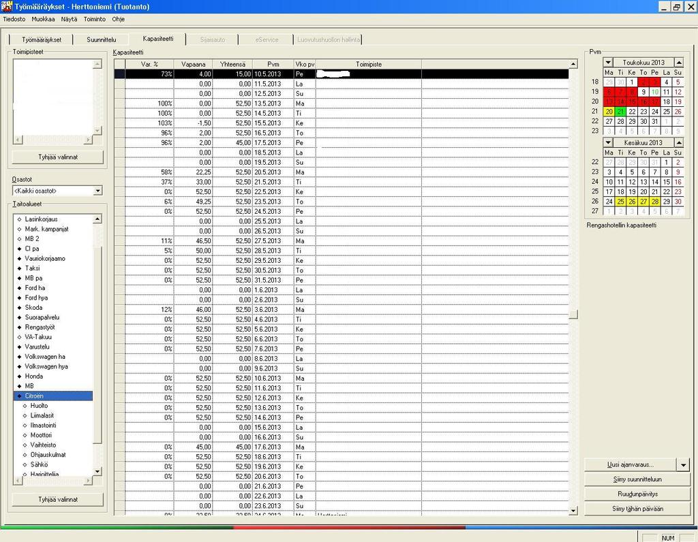Open the Kesäkuu 2013 month dropdown arrow
Viewport: 698px width, 542px height.
608,142
